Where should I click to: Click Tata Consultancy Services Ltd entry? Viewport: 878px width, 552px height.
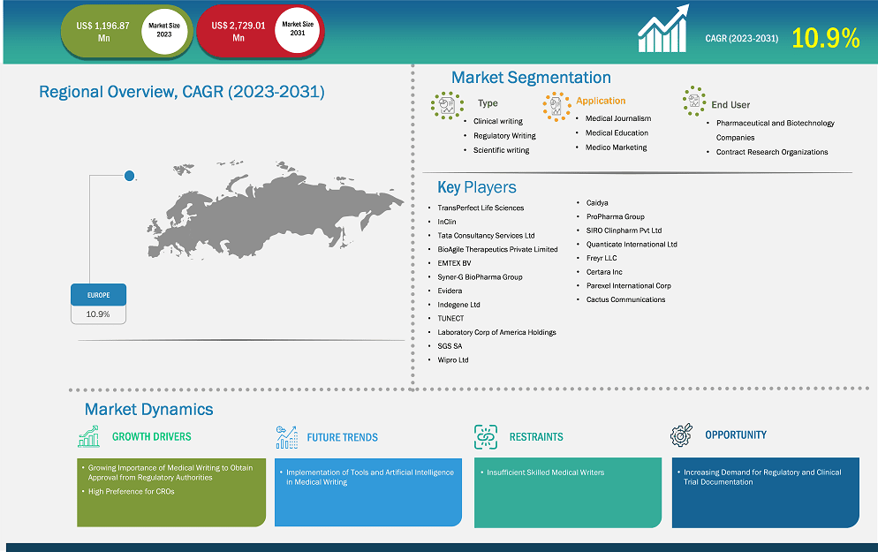[x=486, y=236]
